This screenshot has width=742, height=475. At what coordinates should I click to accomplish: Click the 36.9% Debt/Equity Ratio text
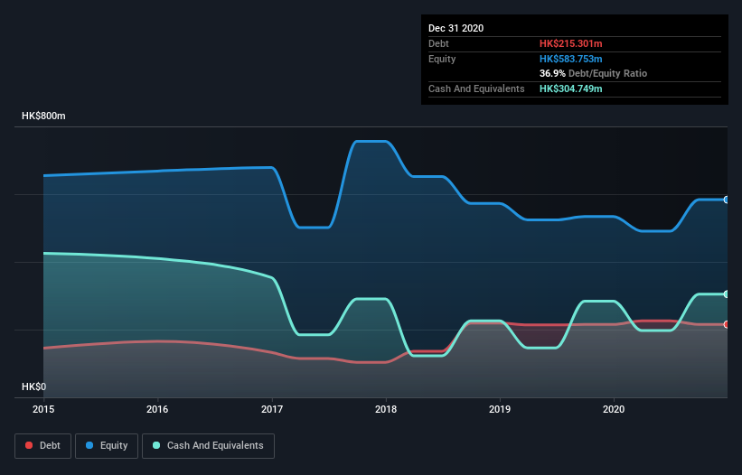[x=594, y=73]
